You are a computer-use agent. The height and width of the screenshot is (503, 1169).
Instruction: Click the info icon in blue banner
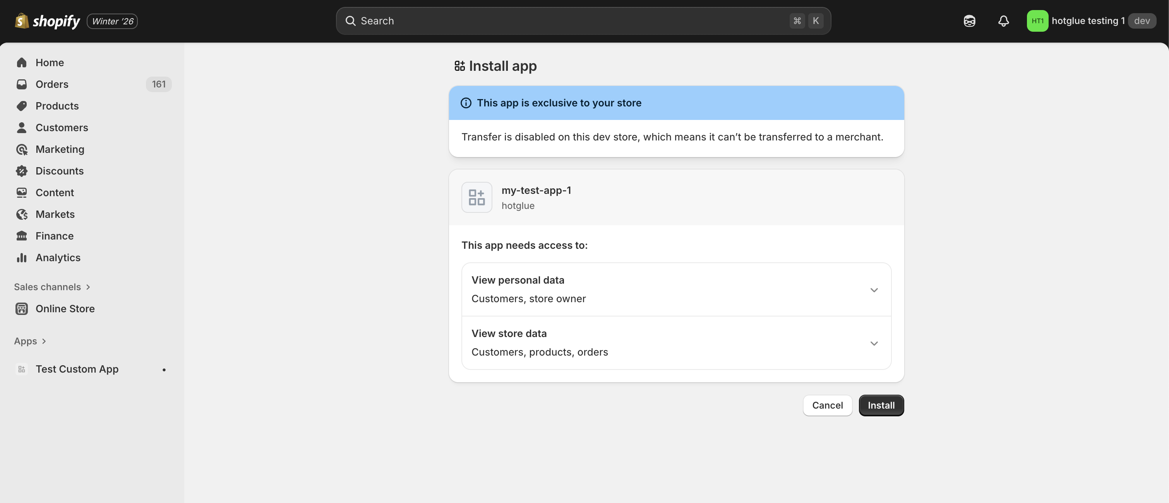tap(466, 103)
